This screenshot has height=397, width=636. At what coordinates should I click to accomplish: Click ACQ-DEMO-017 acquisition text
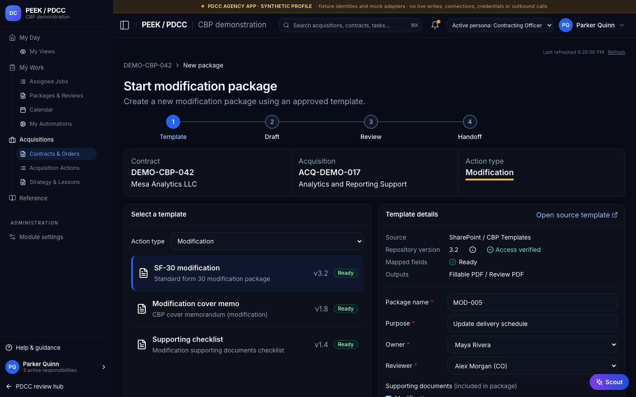click(x=329, y=172)
